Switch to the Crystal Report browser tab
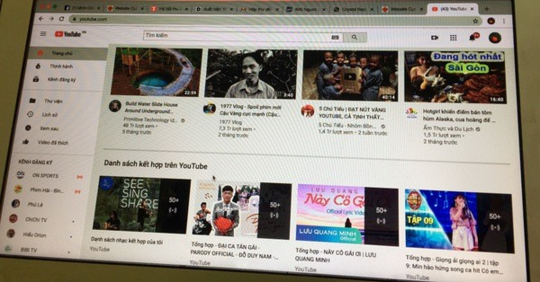 (353, 9)
